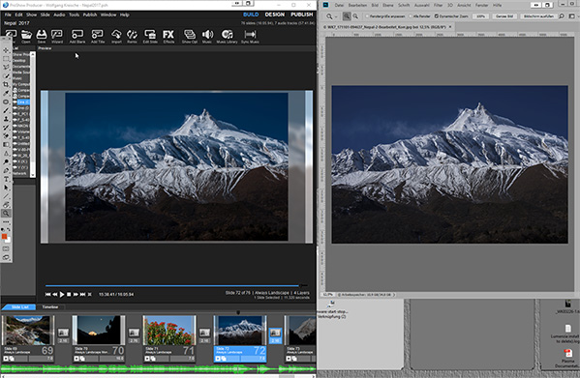
Task: Click the Plasma Dokument desktop PDF icon
Action: tap(568, 353)
